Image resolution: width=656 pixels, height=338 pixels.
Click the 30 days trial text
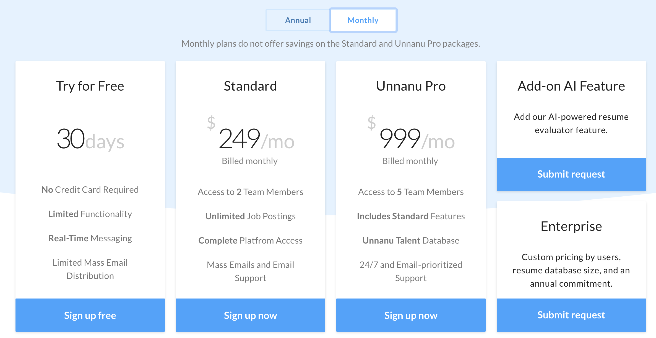pyautogui.click(x=90, y=139)
